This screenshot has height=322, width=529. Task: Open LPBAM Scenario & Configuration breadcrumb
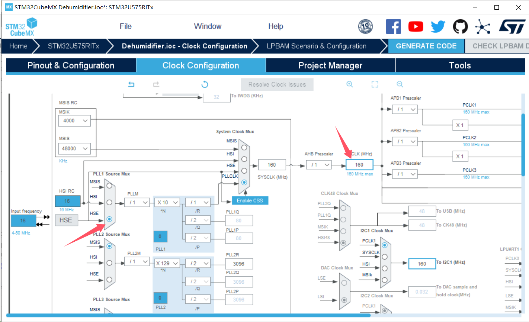click(x=317, y=46)
